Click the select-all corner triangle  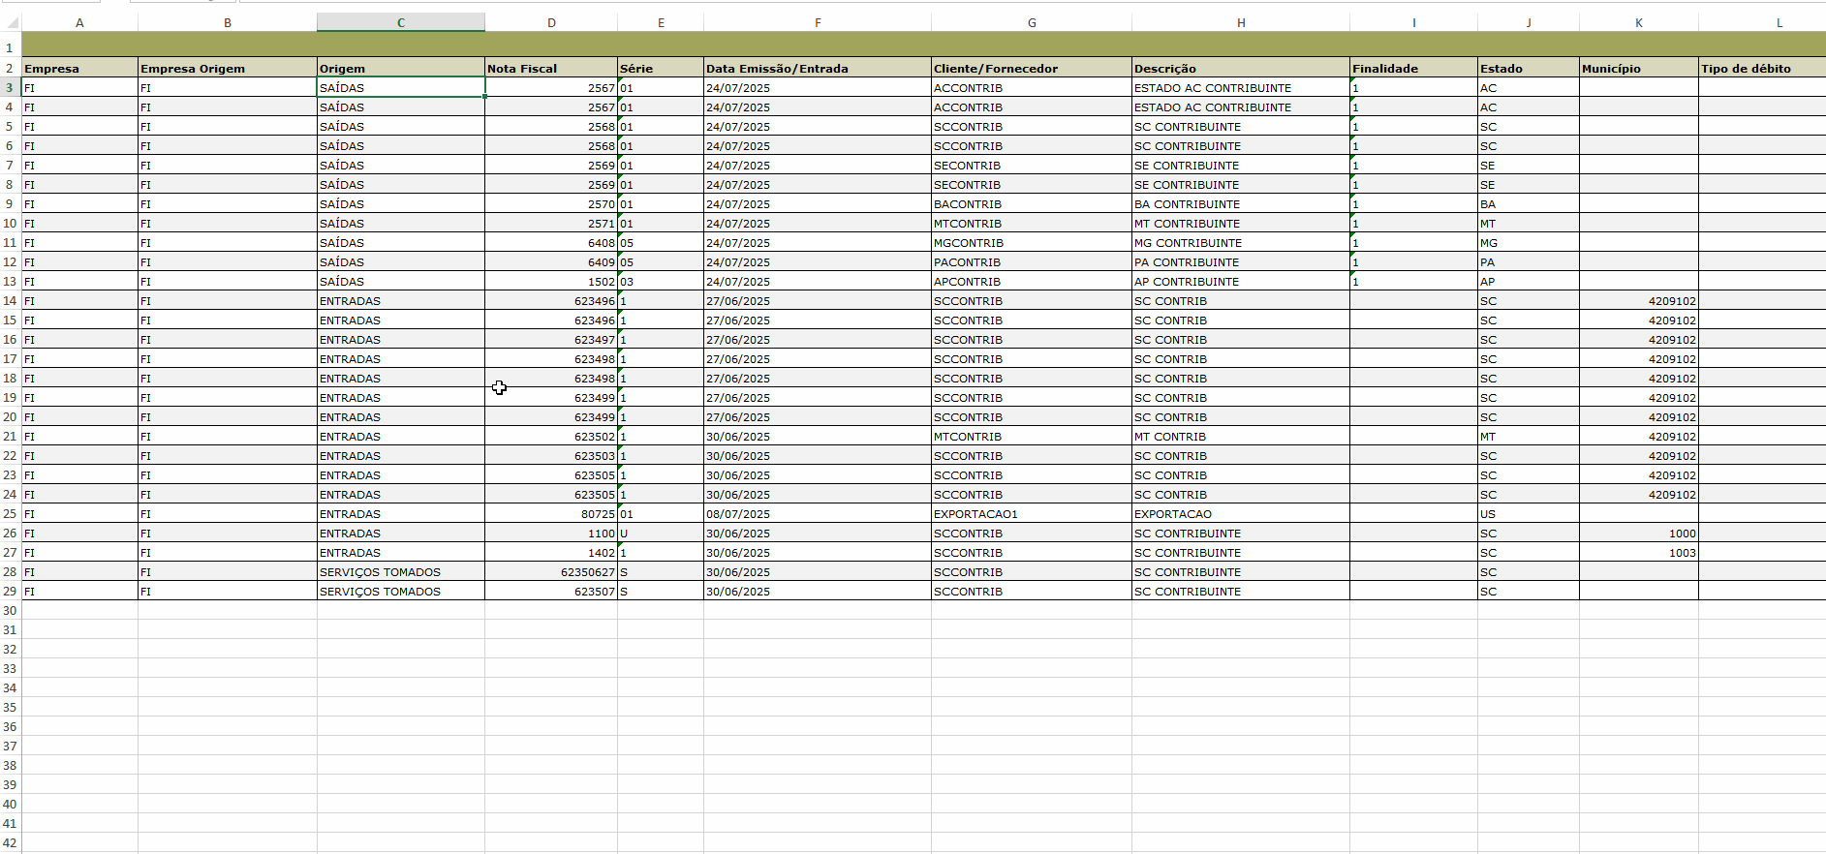(x=12, y=22)
